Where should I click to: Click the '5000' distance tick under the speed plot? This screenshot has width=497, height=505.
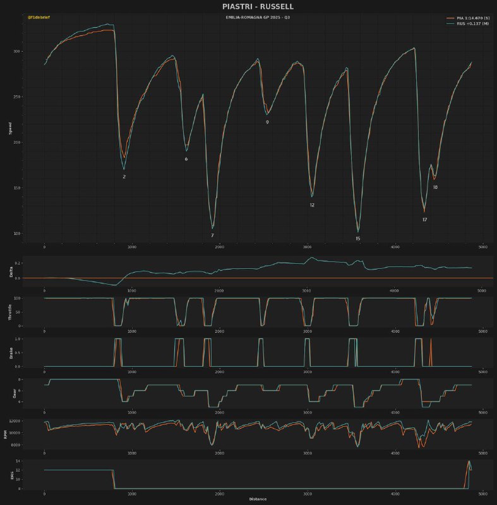point(483,247)
